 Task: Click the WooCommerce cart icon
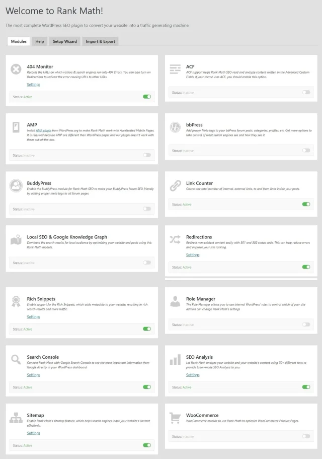click(x=175, y=418)
